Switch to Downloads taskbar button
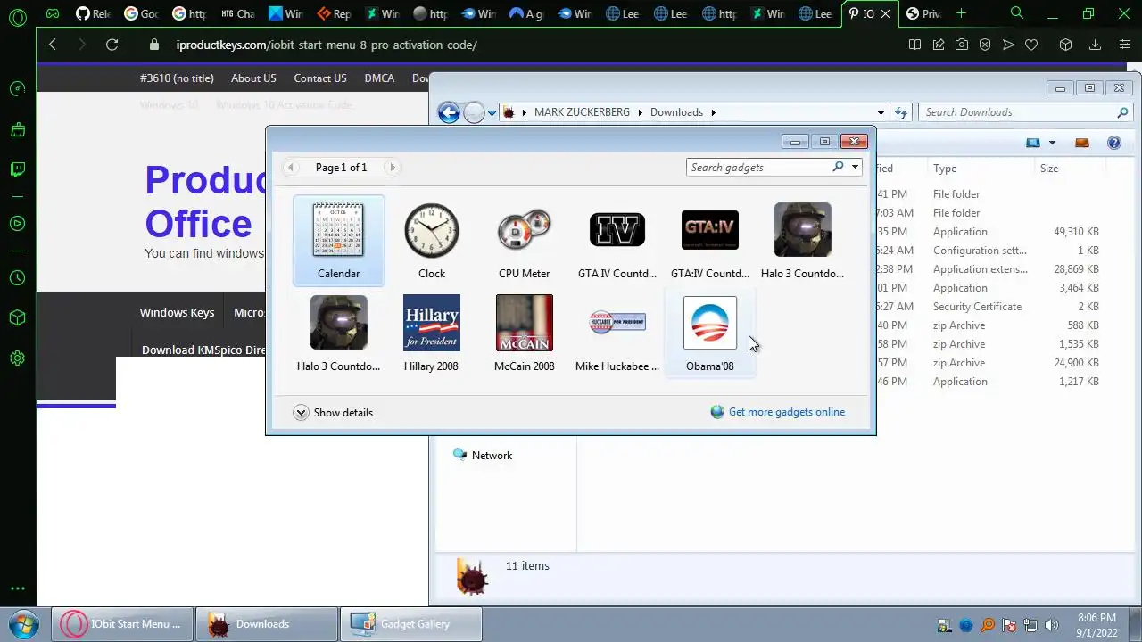1142x642 pixels. pyautogui.click(x=267, y=624)
